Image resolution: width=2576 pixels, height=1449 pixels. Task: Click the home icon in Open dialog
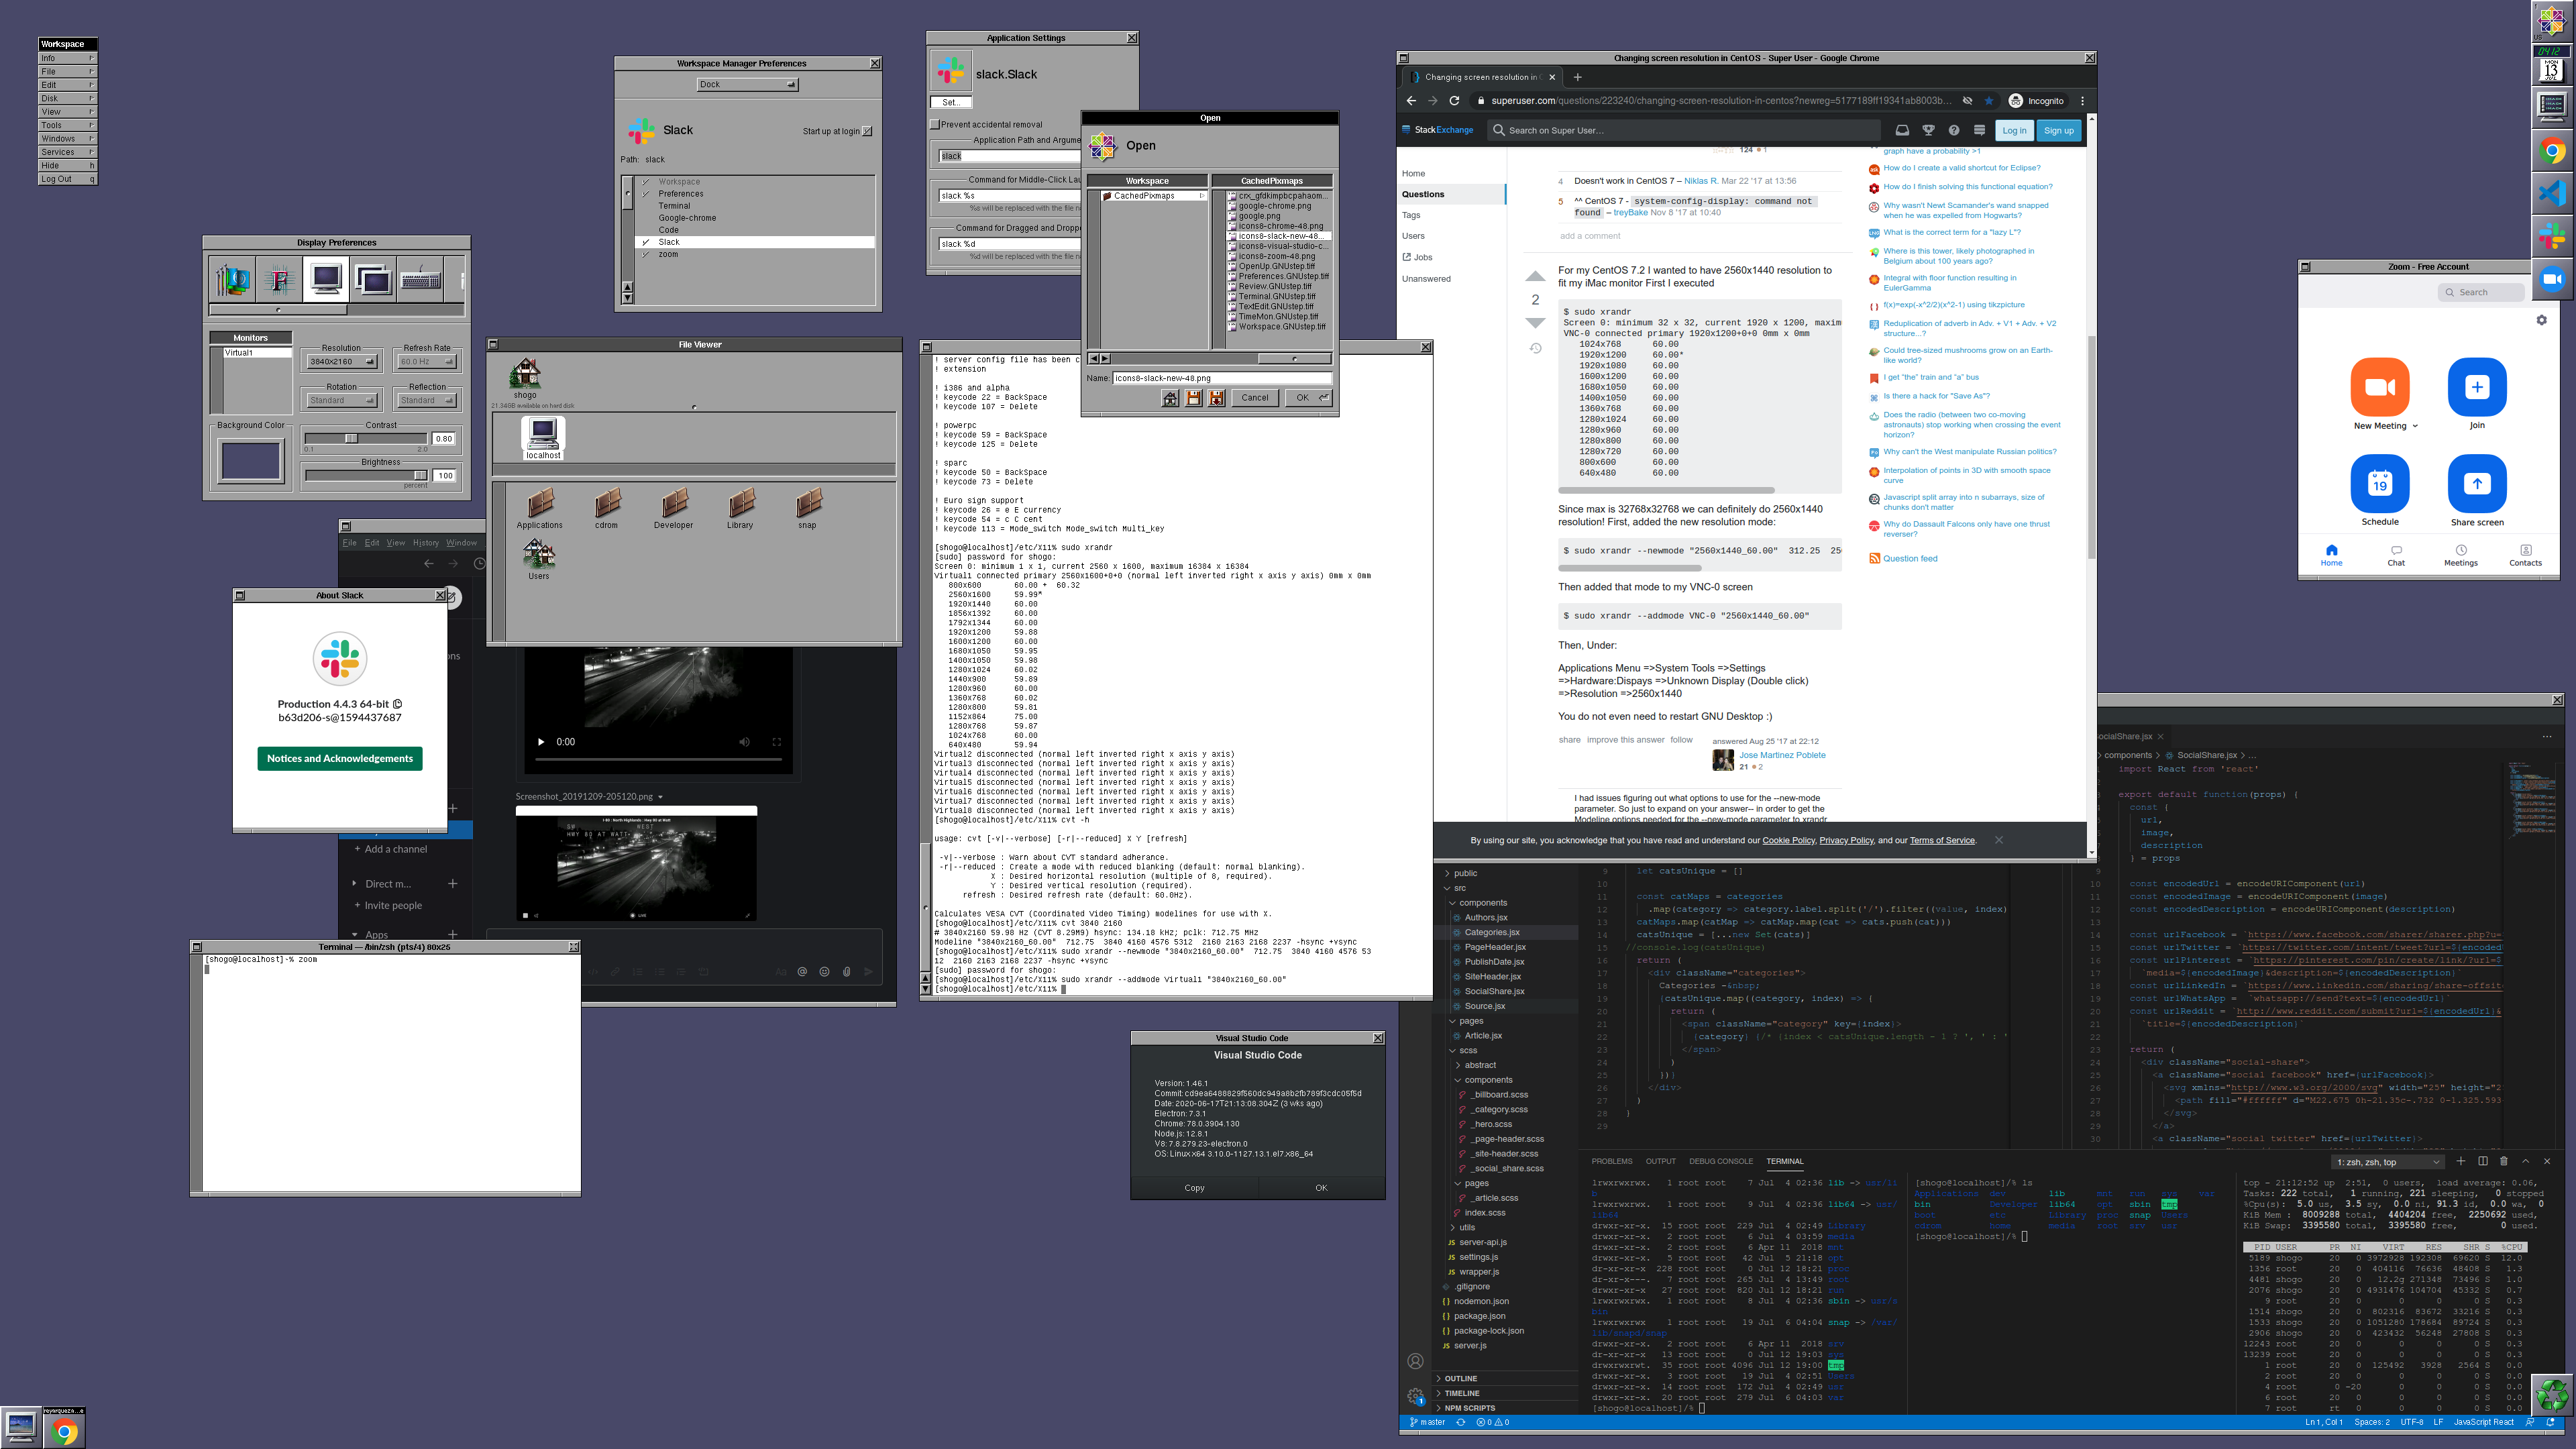pyautogui.click(x=1170, y=398)
